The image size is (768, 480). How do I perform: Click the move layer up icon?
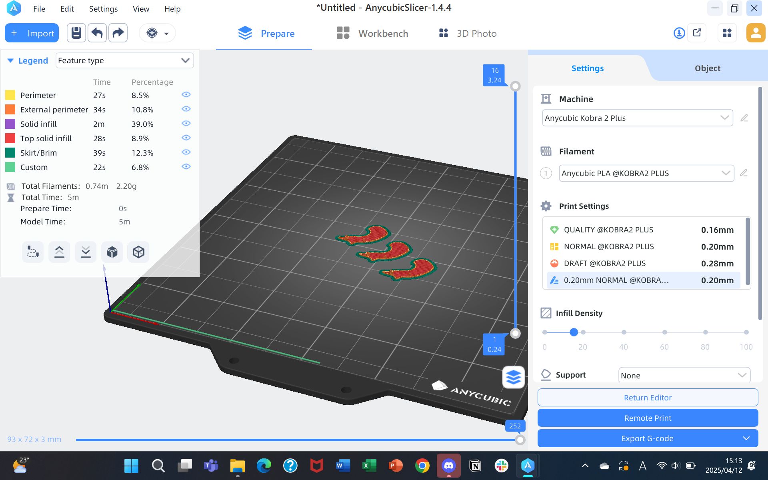(x=59, y=252)
